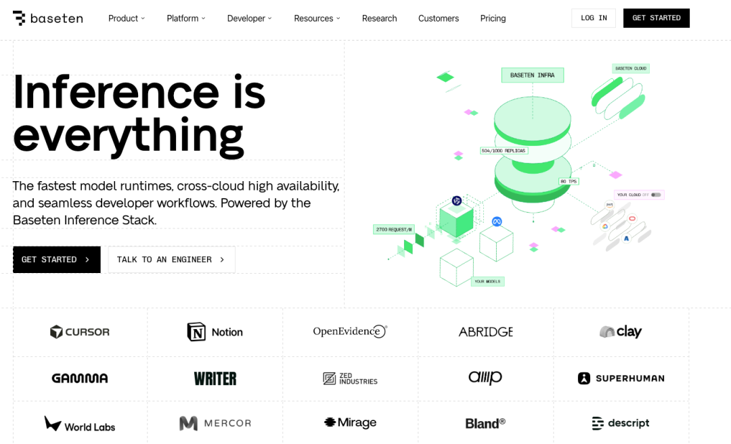Open the Platform dropdown
The image size is (731, 444).
point(186,18)
